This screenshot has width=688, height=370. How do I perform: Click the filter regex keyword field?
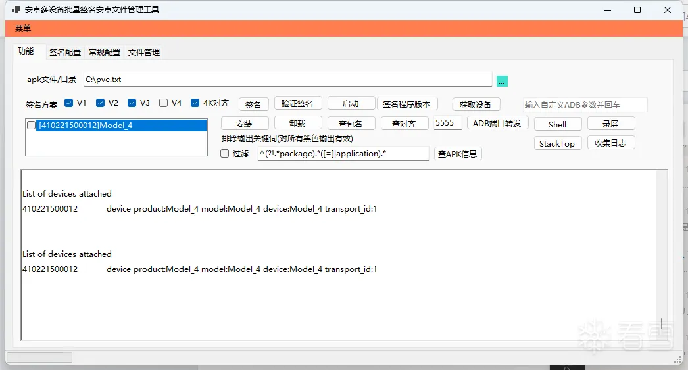tap(343, 153)
